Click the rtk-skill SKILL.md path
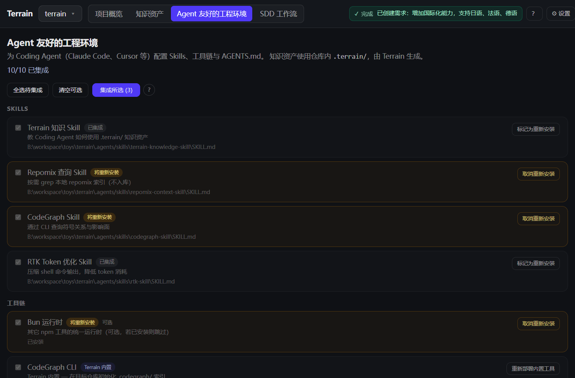Viewport: 575px width, 378px height. 101,282
